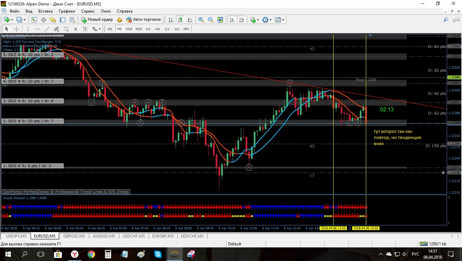Screen dimensions: 462x261
Task: Open the indicators list icon
Action: (253, 20)
